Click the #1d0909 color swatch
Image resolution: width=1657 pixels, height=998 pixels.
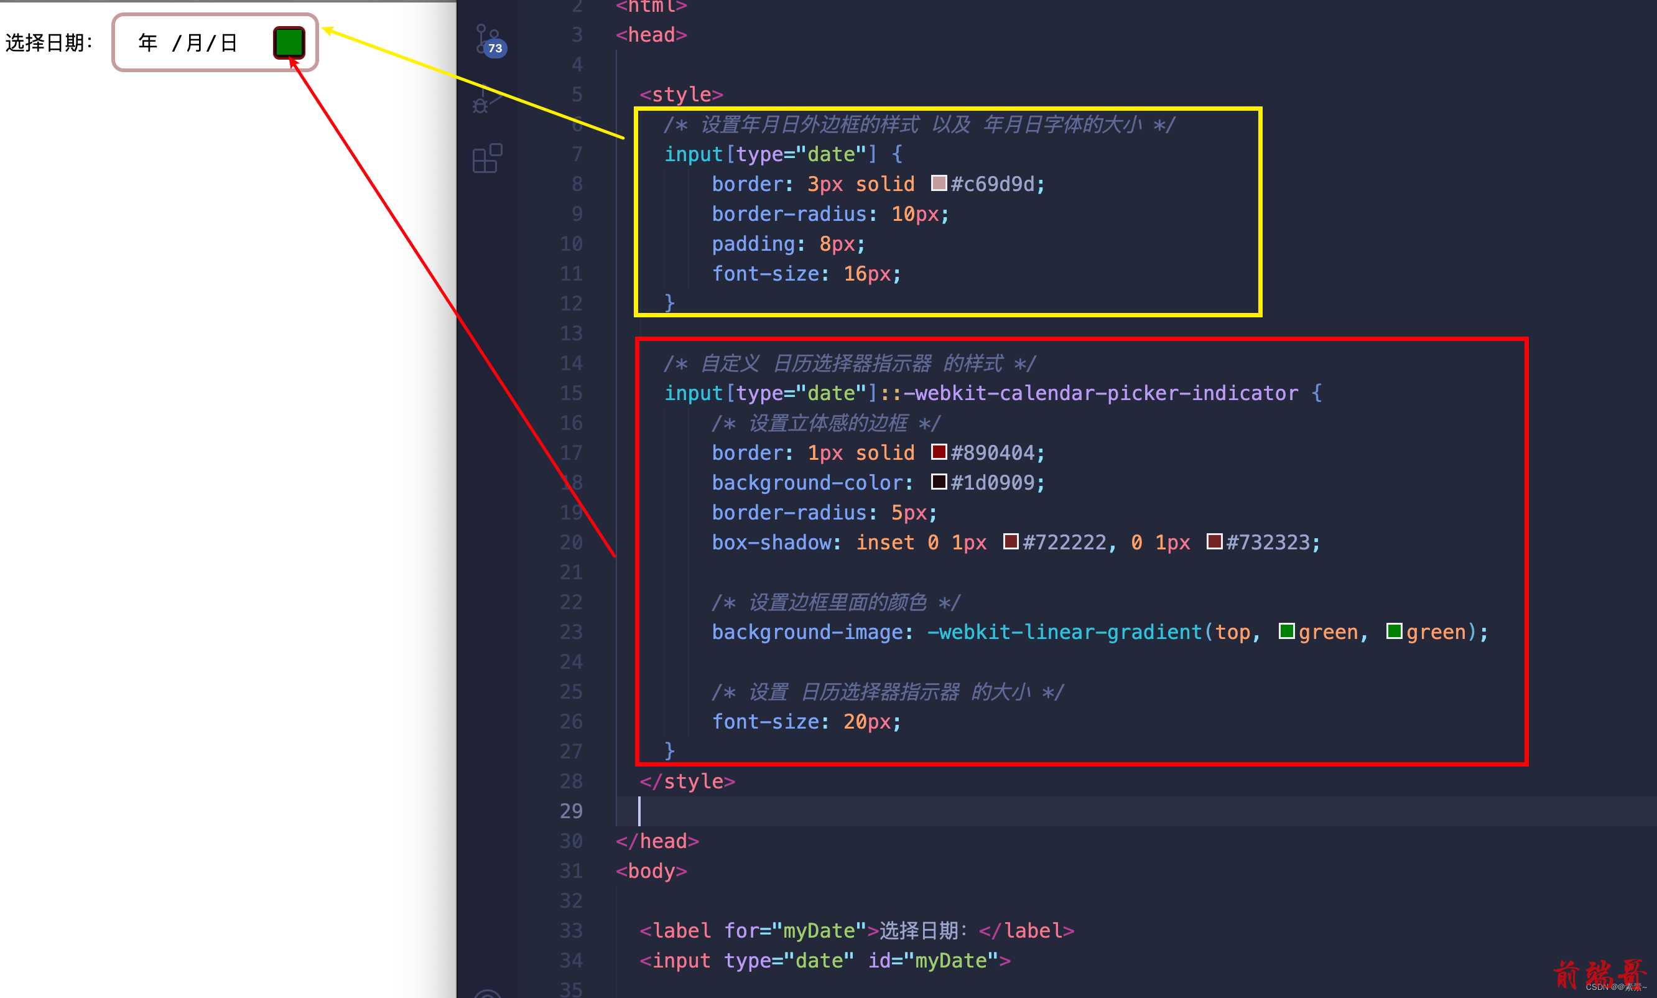939,482
